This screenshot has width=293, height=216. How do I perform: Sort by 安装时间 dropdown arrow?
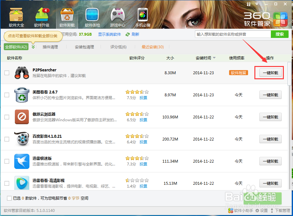click(214, 58)
